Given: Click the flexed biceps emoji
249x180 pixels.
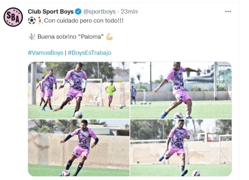Looking at the screenshot, I should (110, 36).
